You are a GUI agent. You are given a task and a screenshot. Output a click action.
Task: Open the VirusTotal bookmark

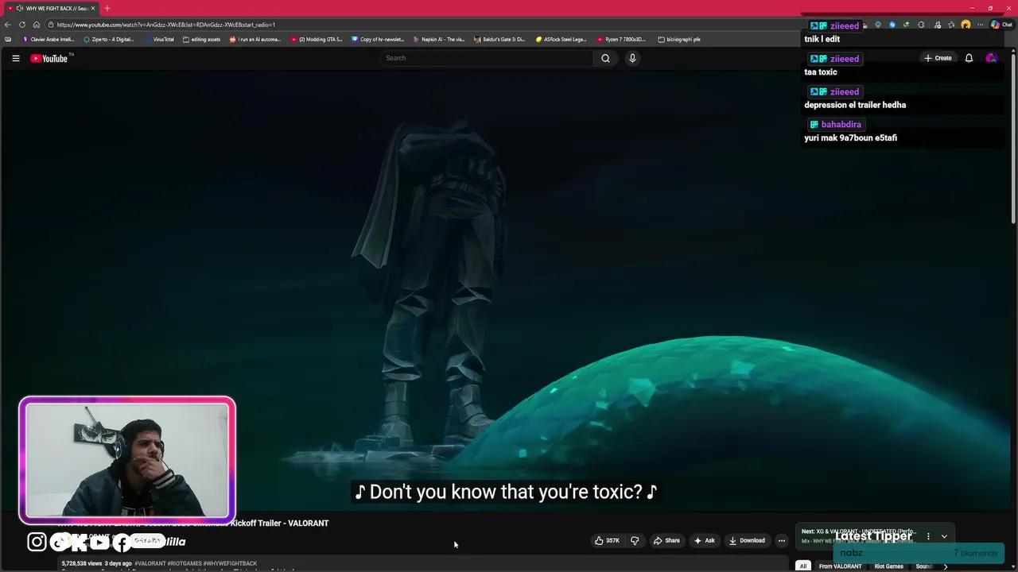click(x=159, y=39)
